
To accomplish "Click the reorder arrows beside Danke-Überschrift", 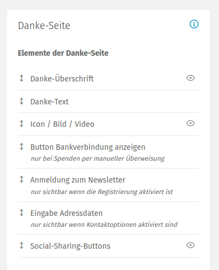I will [21, 78].
